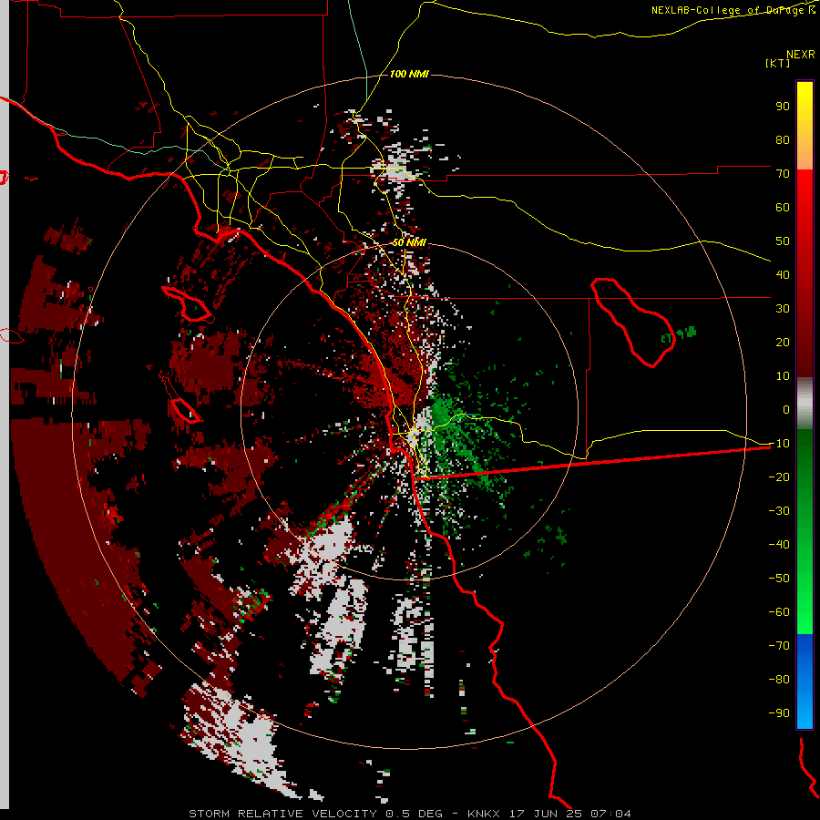This screenshot has height=820, width=820.
Task: Click the Salton Sea outline on the map
Action: 632,323
